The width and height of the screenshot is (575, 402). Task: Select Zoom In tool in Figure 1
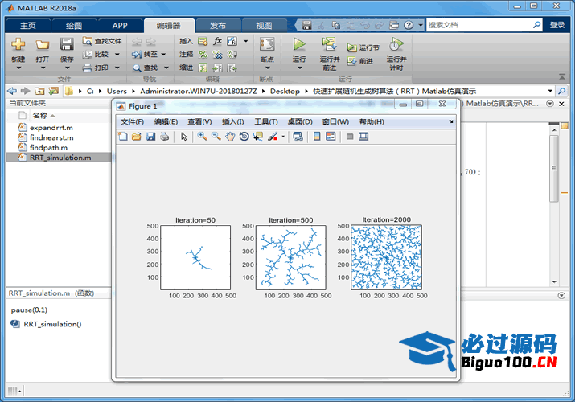[202, 137]
